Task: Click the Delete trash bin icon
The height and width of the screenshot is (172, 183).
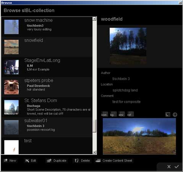Action: pyautogui.click(x=76, y=161)
